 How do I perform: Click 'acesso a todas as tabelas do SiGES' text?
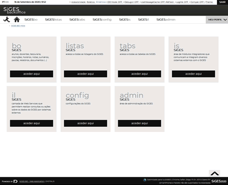click(137, 54)
